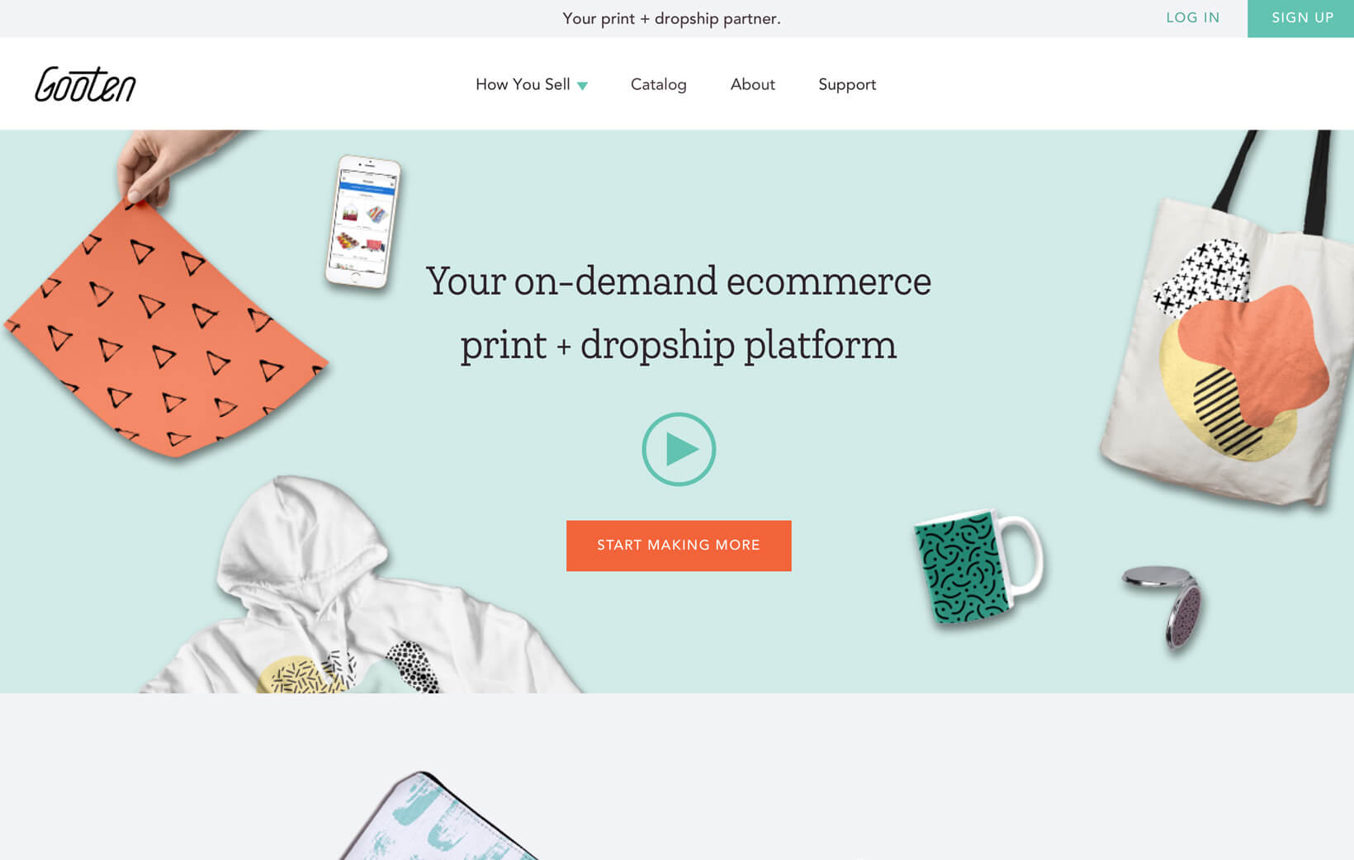Click the hand holding the paper
This screenshot has width=1354, height=860.
(x=165, y=165)
